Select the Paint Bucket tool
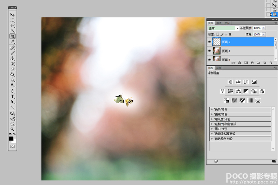The image size is (278, 185). coord(12,74)
